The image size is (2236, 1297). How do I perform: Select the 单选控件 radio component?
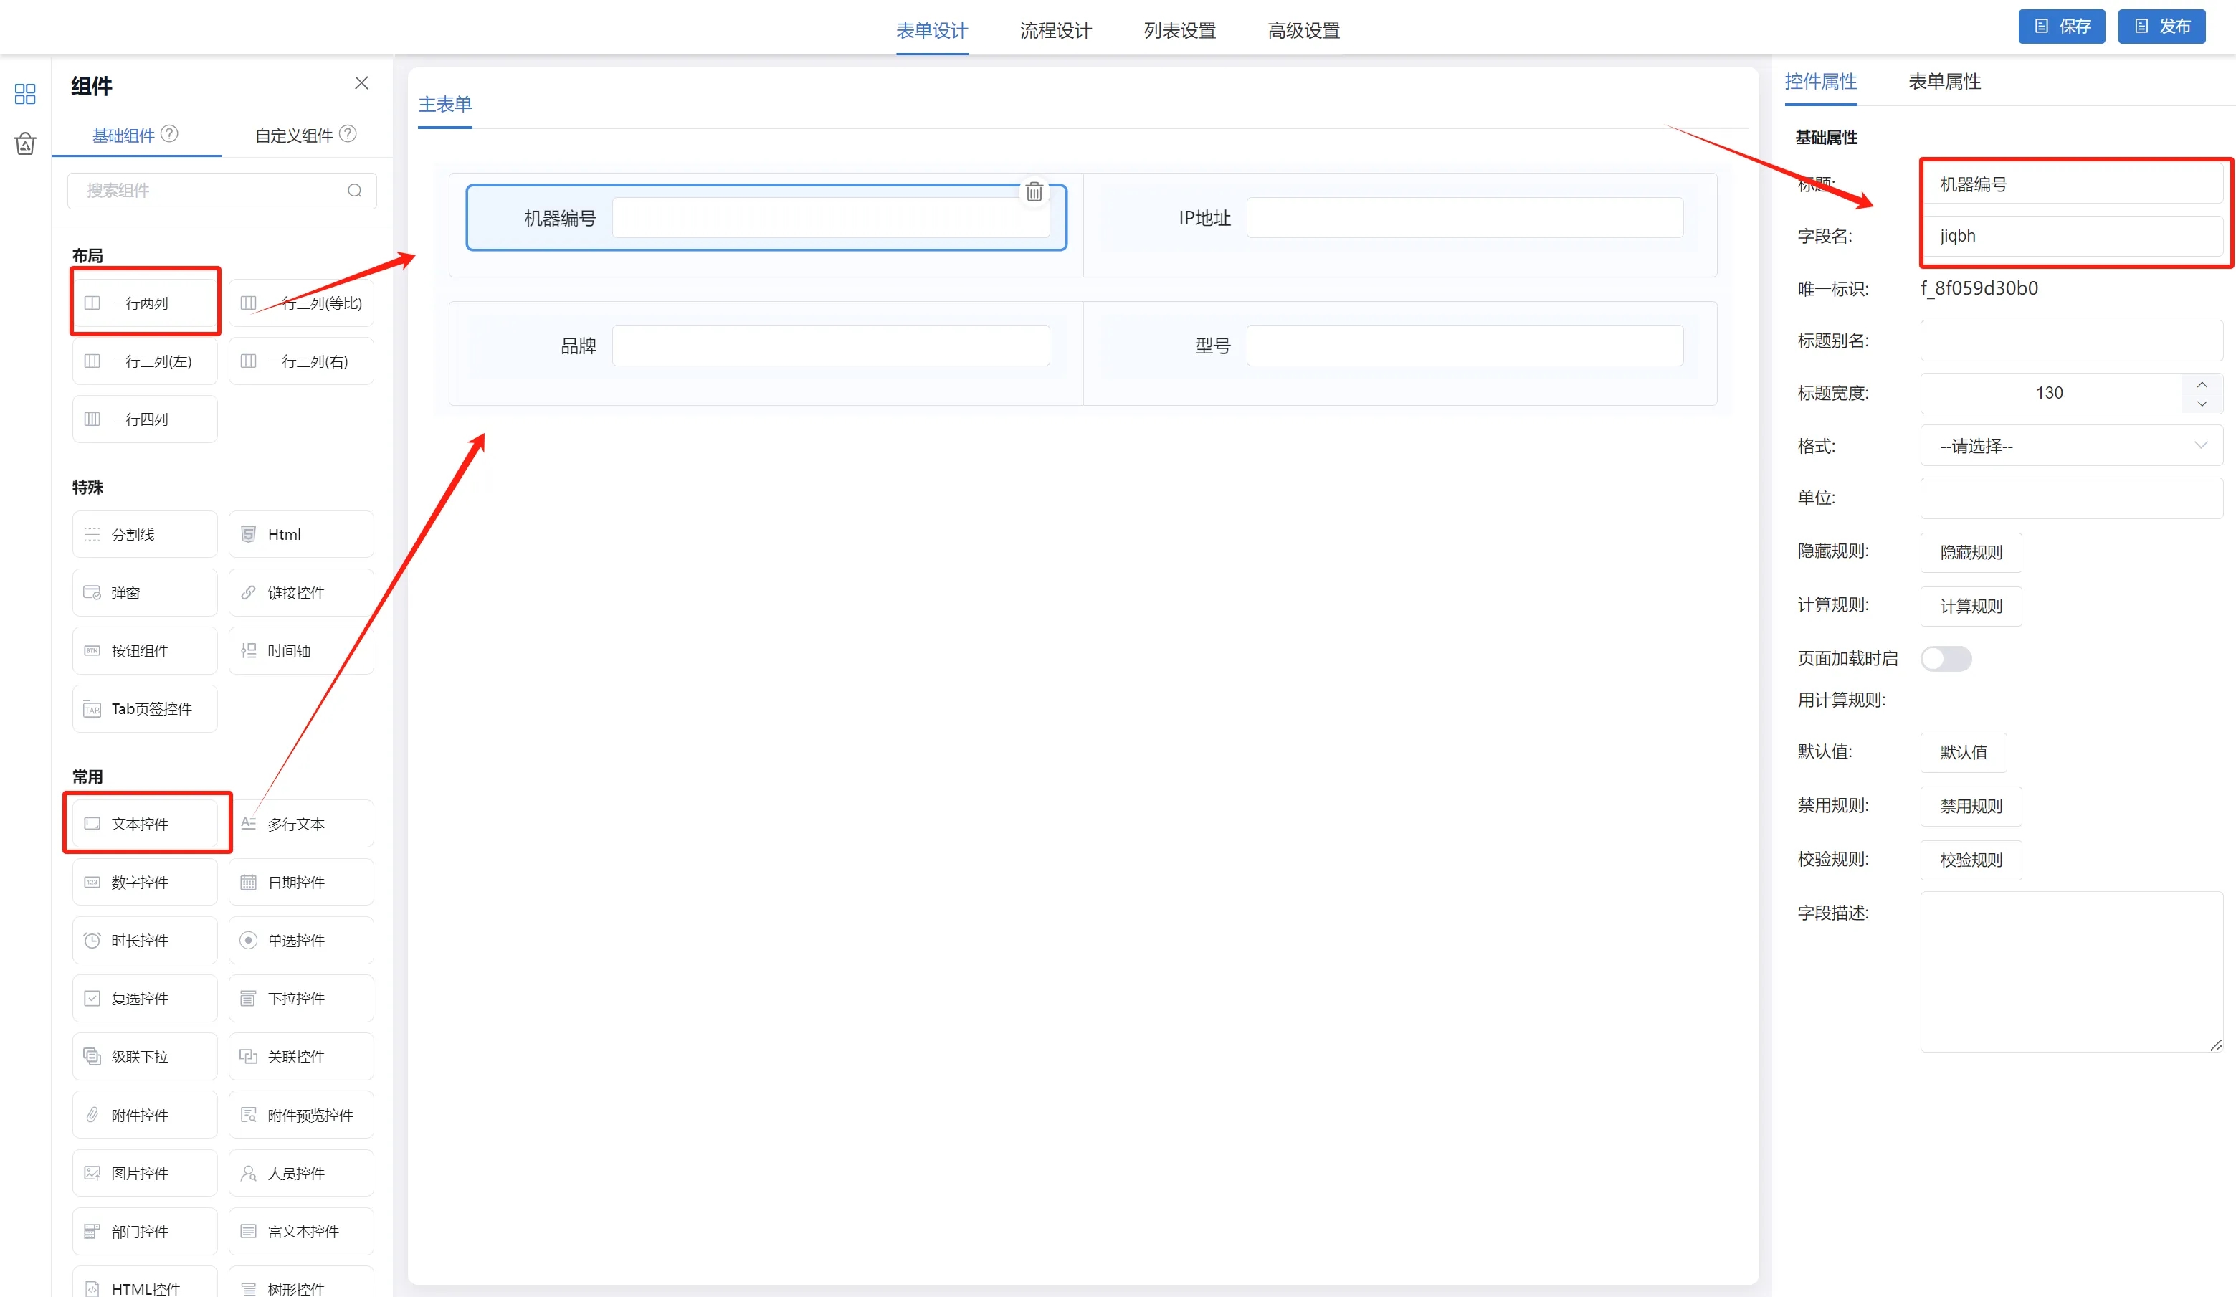coord(301,941)
